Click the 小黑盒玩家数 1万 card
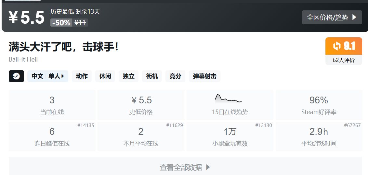This screenshot has width=368, height=175. coord(230,136)
